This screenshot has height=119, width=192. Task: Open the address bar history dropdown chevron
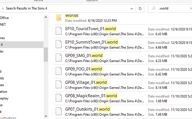132,9
